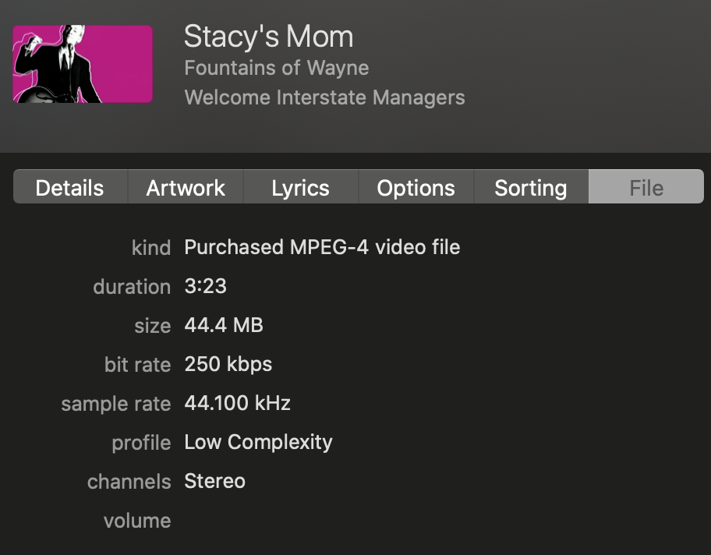The image size is (711, 555).
Task: Click the bit rate field label
Action: coord(138,365)
